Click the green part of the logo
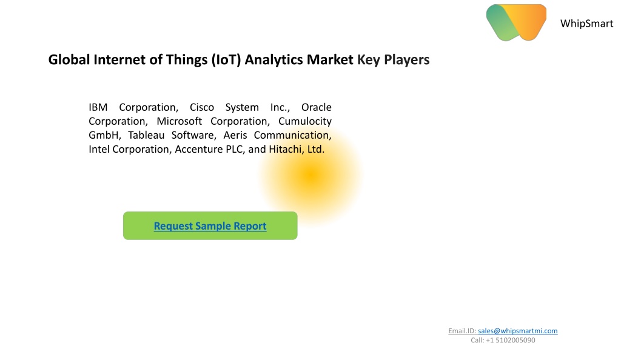Image resolution: width=621 pixels, height=349 pixels. [502, 24]
